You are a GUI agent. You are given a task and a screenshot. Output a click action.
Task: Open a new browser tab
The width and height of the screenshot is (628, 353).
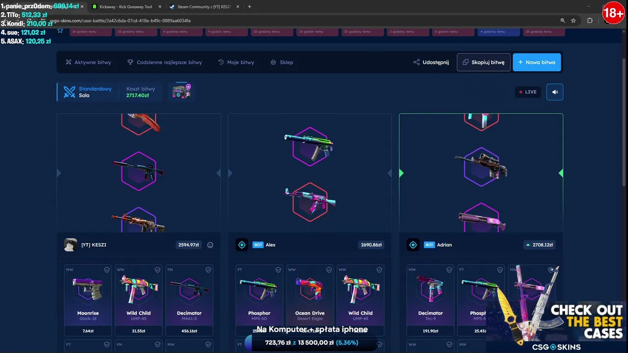[x=249, y=7]
